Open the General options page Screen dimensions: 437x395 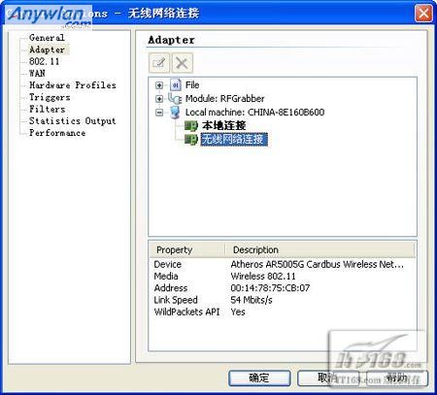coord(47,38)
